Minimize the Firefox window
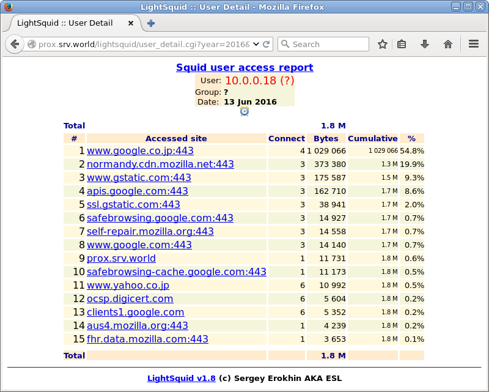489x392 pixels. click(456, 7)
